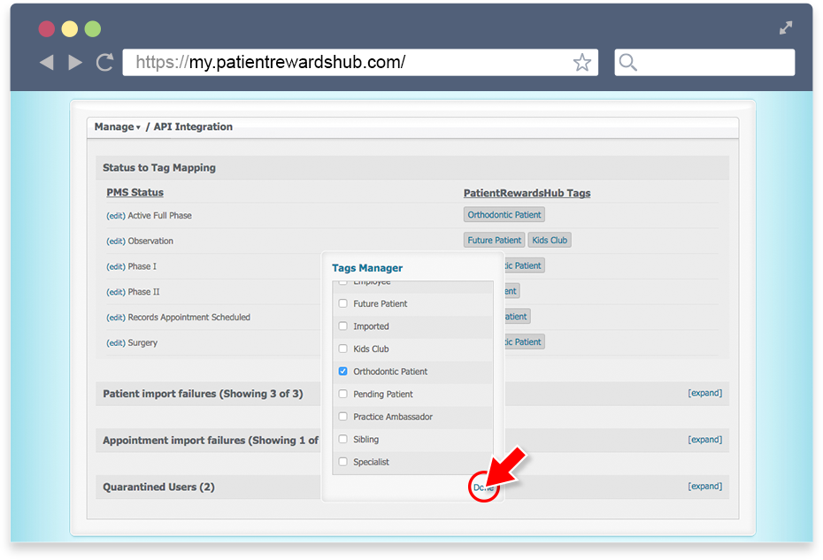Click the Phase II status text
This screenshot has width=823, height=560.
[x=144, y=292]
